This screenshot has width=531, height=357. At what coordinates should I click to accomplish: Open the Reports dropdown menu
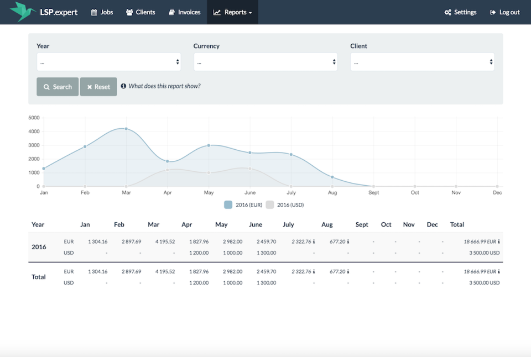(232, 12)
